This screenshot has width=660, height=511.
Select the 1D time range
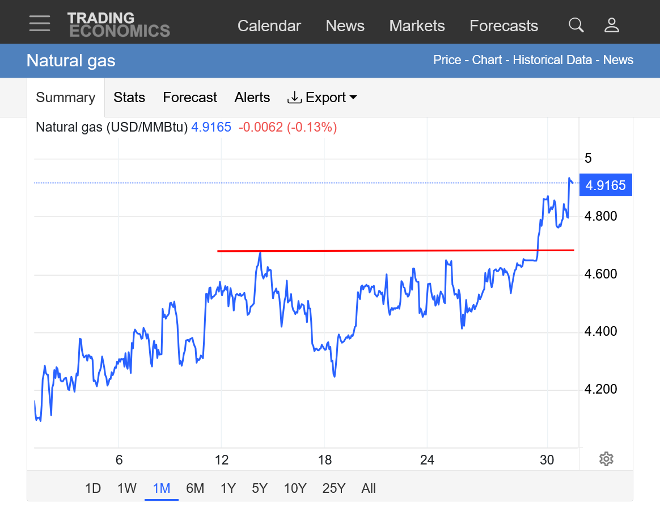coord(93,488)
